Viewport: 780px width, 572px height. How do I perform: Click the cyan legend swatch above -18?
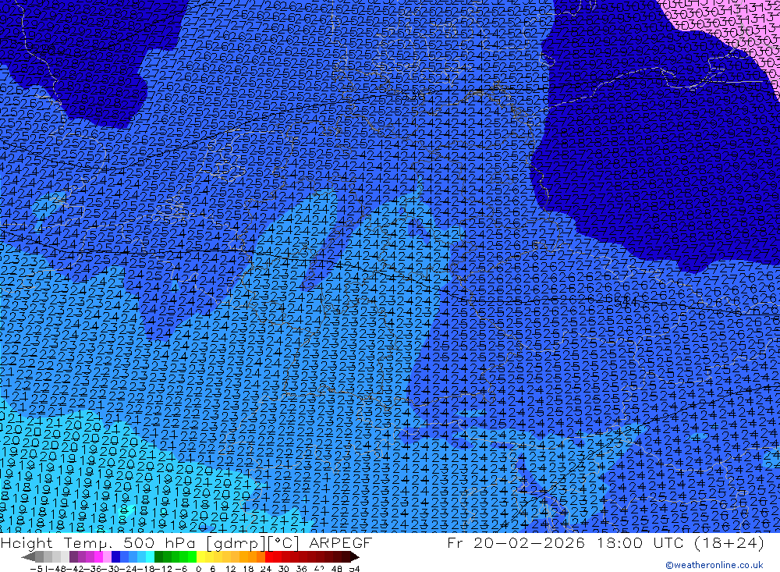pyautogui.click(x=150, y=556)
